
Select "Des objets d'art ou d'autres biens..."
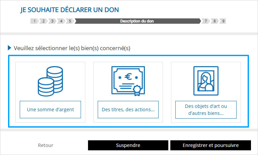pyautogui.click(x=206, y=110)
